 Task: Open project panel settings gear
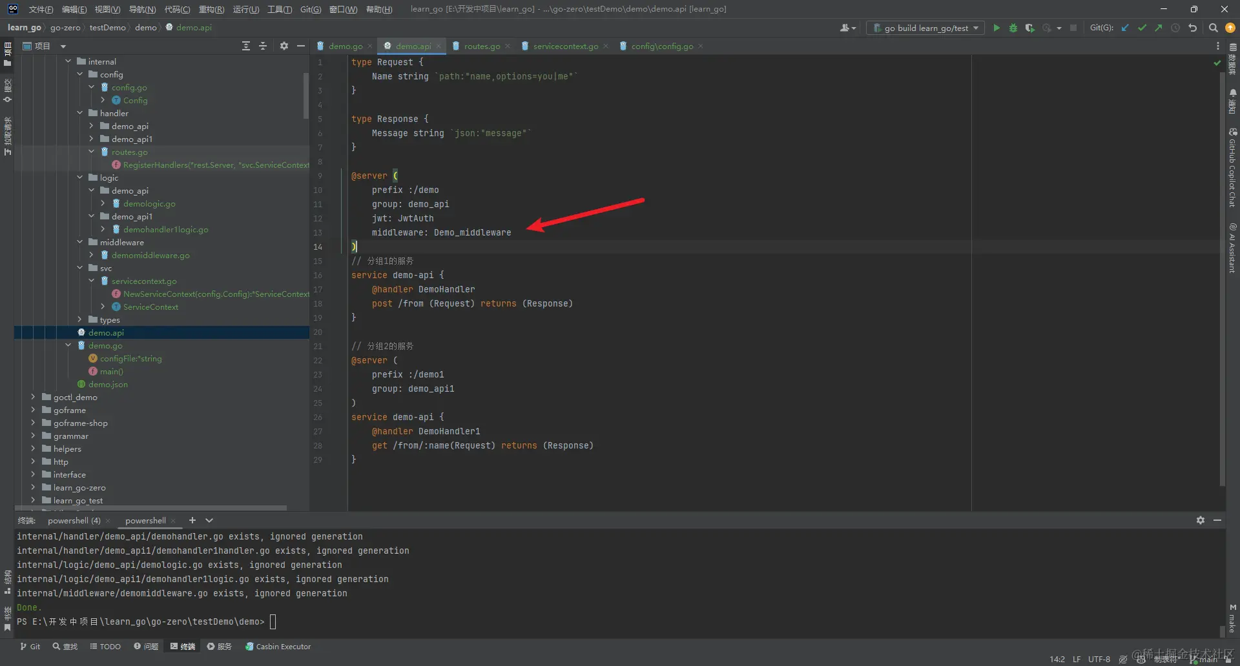pyautogui.click(x=284, y=46)
